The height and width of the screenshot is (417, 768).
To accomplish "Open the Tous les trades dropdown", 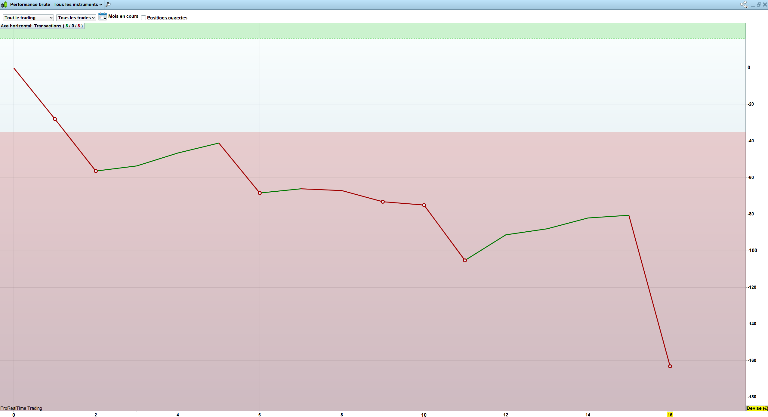I will click(x=76, y=18).
